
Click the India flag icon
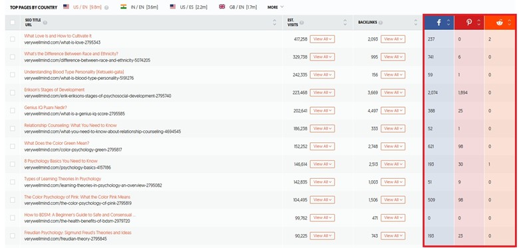[124, 7]
